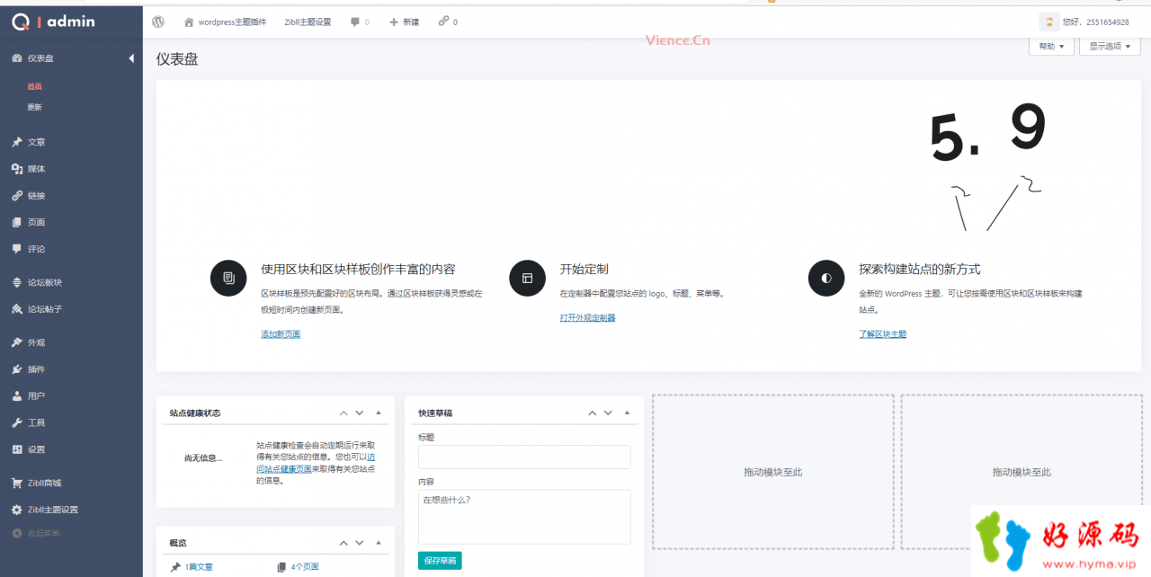Image resolution: width=1151 pixels, height=577 pixels.
Task: Follow the 打开外观定制器 link
Action: pyautogui.click(x=588, y=318)
